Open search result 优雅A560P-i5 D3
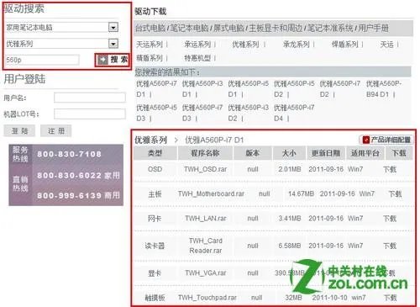Viewport: 420px width, 307px height. click(x=156, y=113)
